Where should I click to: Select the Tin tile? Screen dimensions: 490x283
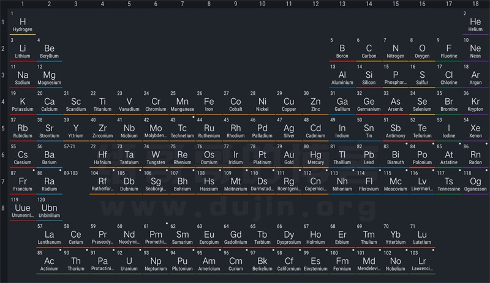coord(369,129)
